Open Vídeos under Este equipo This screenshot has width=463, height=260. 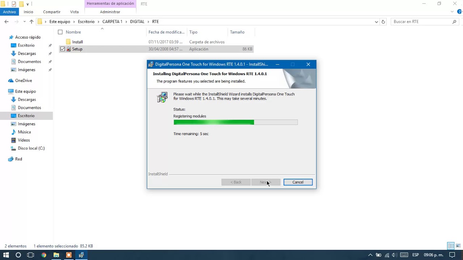pyautogui.click(x=24, y=140)
